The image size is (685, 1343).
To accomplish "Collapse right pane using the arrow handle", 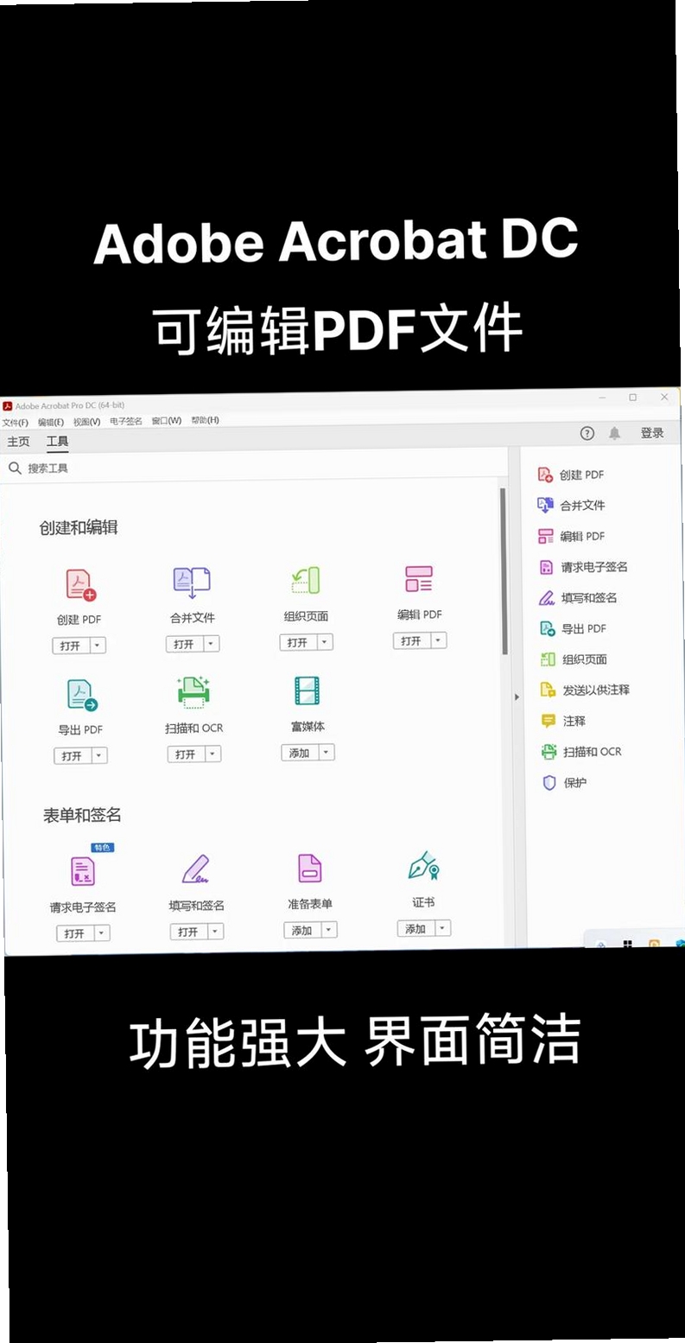I will [517, 697].
